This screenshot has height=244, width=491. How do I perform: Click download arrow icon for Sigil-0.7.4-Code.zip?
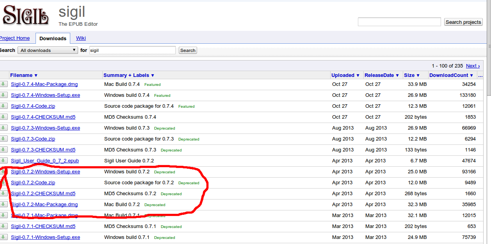tap(4, 106)
